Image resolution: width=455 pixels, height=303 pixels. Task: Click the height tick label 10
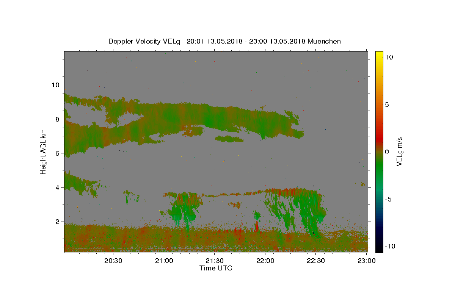[x=56, y=84]
